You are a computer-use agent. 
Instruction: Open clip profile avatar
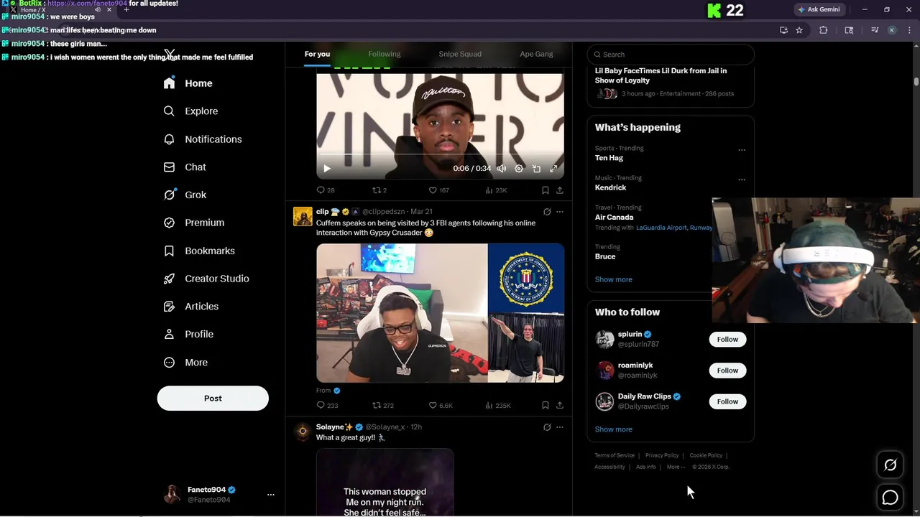click(x=303, y=216)
